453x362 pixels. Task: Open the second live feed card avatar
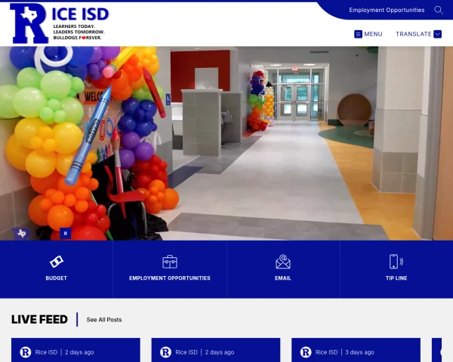click(x=165, y=352)
